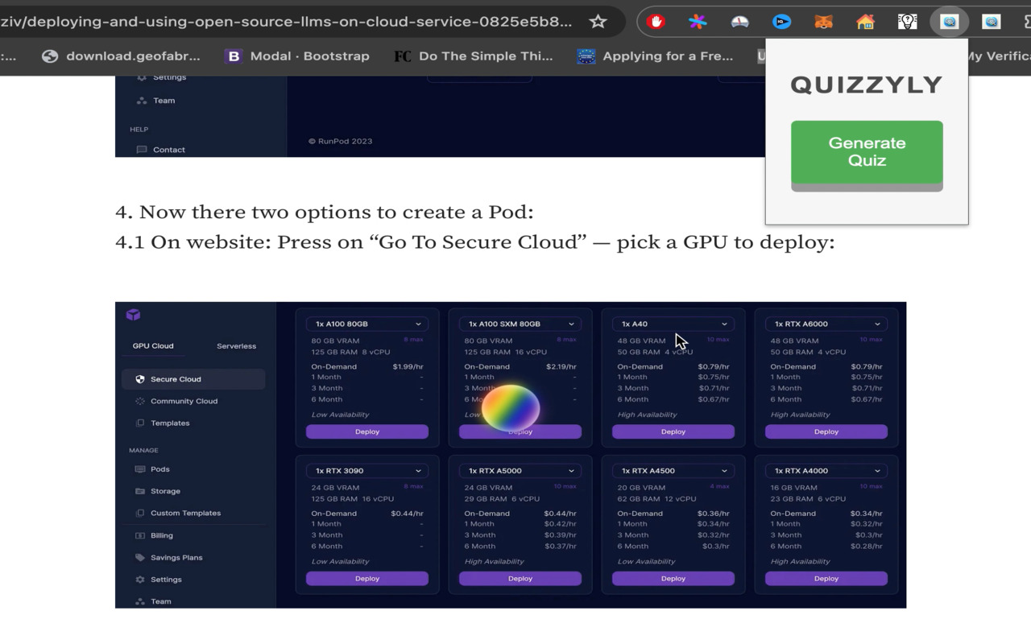The height and width of the screenshot is (644, 1031).
Task: Expand the 1x RTX A5000 dropdown
Action: [520, 471]
